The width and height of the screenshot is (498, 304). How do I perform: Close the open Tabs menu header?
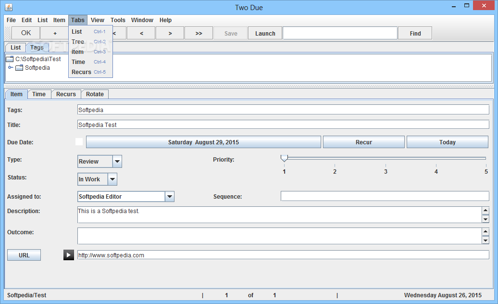pyautogui.click(x=78, y=20)
